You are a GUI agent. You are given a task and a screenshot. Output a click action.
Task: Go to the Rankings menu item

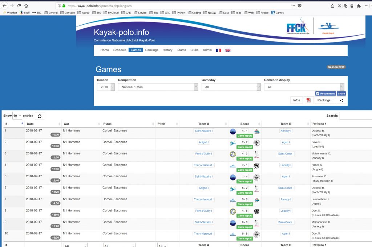(151, 50)
